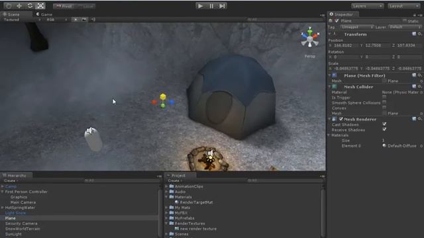Open the Transform component help icon
Screen dimensions: 424x238
(x=414, y=34)
